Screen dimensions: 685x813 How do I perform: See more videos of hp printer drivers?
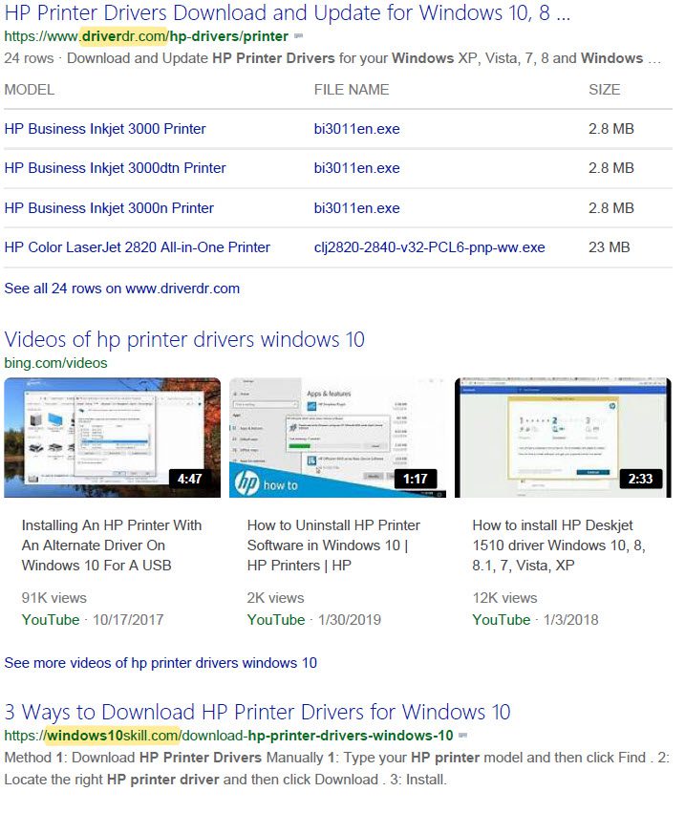tap(161, 663)
